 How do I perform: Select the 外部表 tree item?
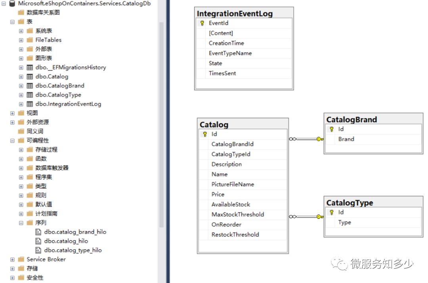(44, 49)
